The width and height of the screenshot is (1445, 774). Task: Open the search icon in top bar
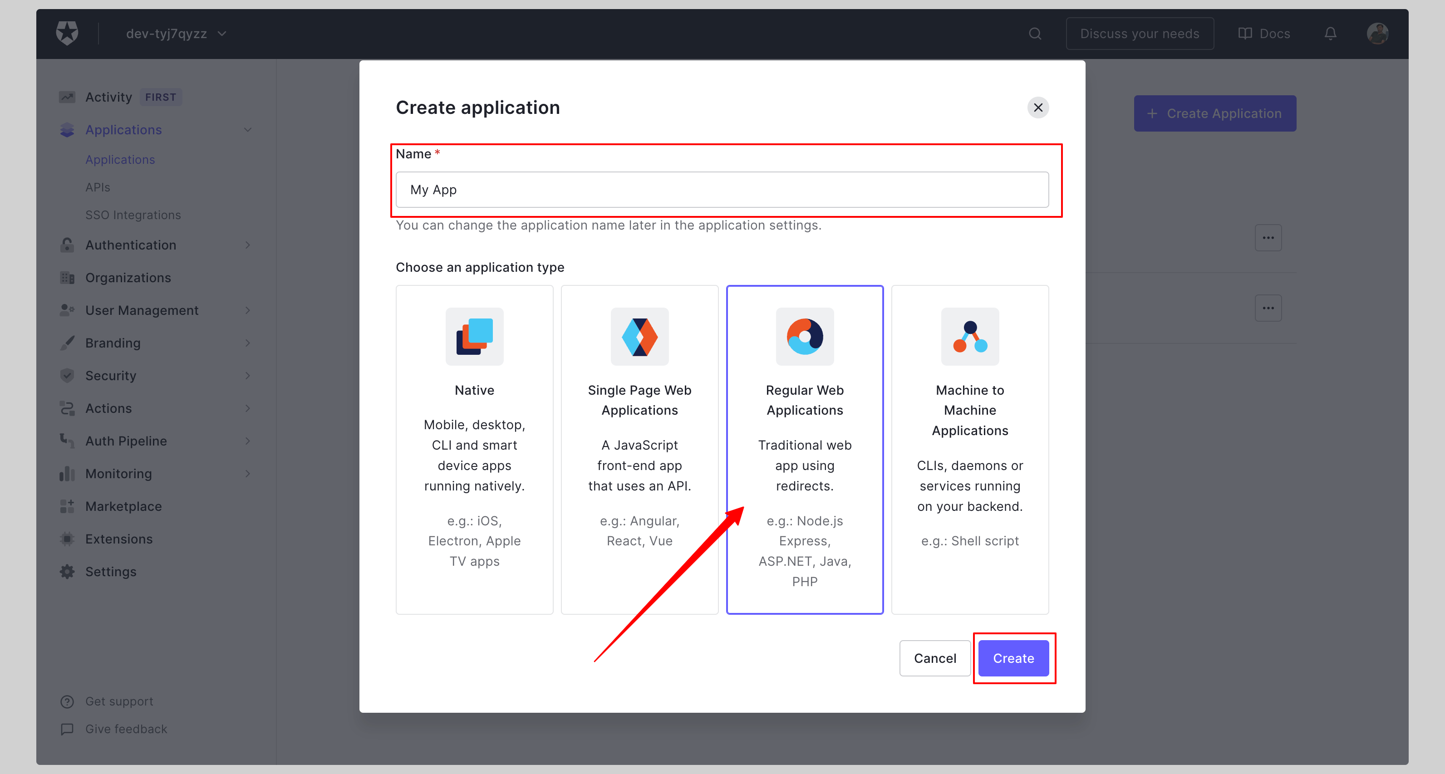pyautogui.click(x=1034, y=34)
